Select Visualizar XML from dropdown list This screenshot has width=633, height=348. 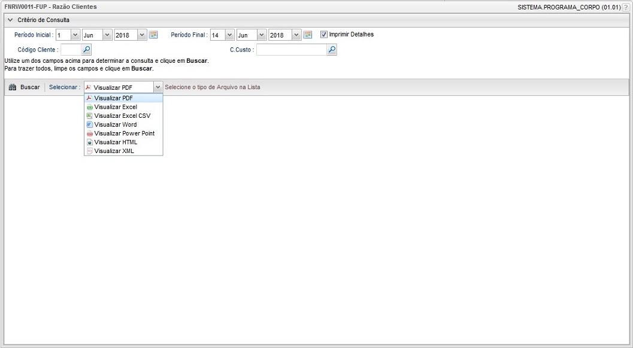pos(114,151)
